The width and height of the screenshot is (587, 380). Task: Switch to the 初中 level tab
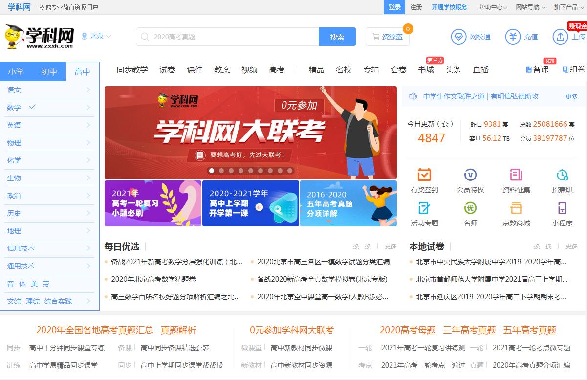[x=49, y=71]
